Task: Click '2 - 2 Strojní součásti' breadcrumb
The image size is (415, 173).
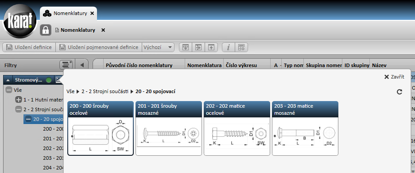Action: (x=105, y=91)
